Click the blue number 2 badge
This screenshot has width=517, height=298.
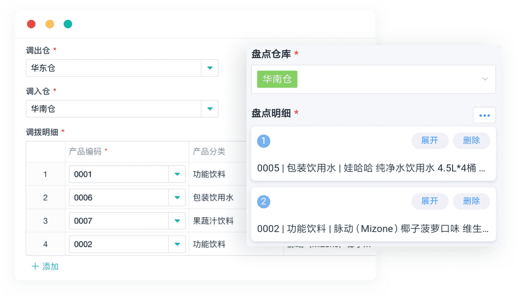tap(264, 202)
